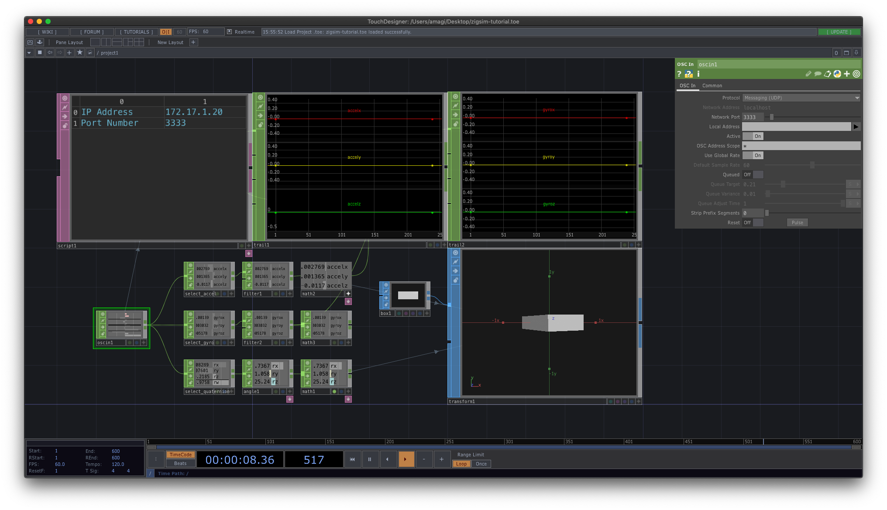Add pane with plus icon in path bar
This screenshot has height=510, width=887.
coord(69,53)
